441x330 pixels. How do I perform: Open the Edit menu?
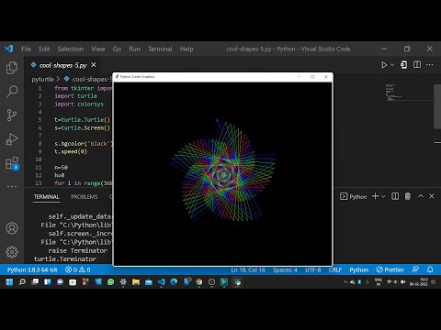tap(44, 49)
